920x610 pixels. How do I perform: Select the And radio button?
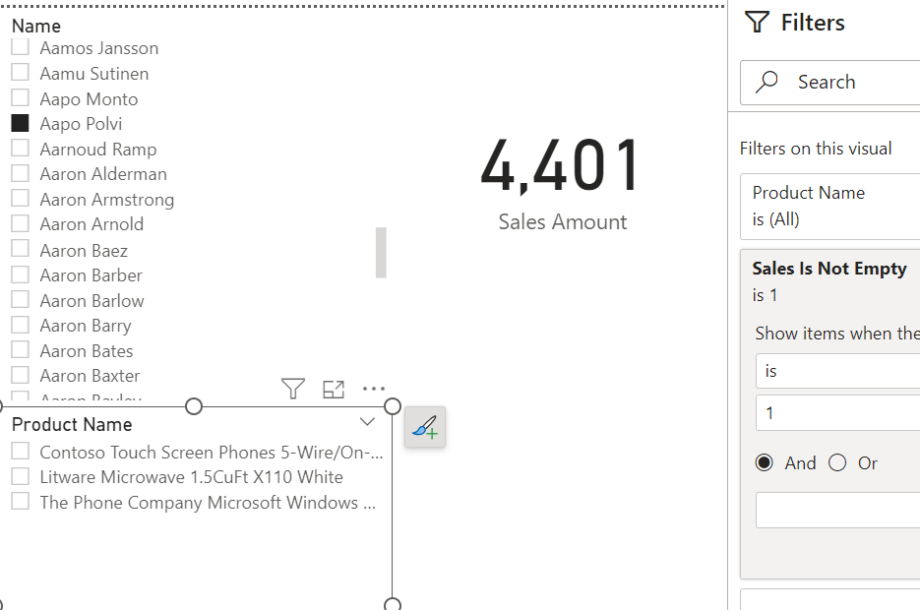click(765, 462)
